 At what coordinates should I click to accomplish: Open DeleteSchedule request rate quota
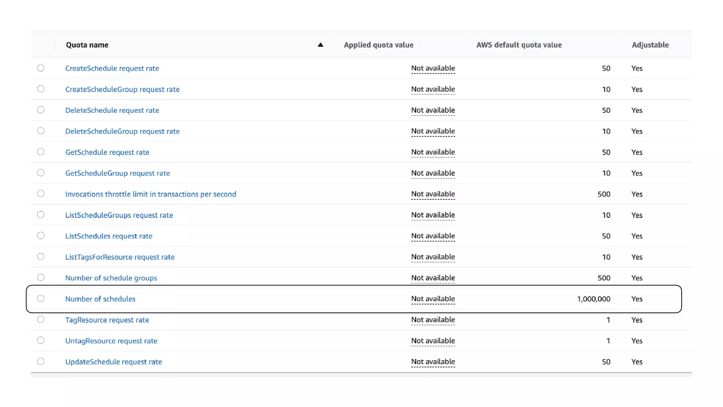(x=112, y=110)
